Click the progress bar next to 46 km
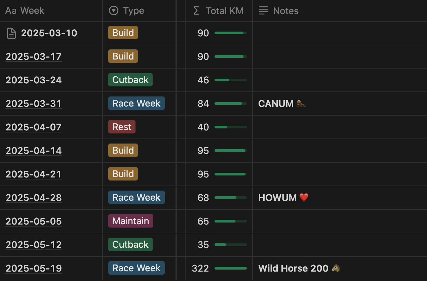 (231, 80)
